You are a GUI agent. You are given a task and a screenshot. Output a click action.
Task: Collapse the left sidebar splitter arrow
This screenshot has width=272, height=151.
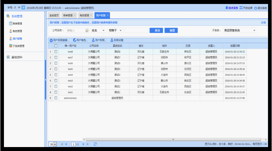point(45,80)
